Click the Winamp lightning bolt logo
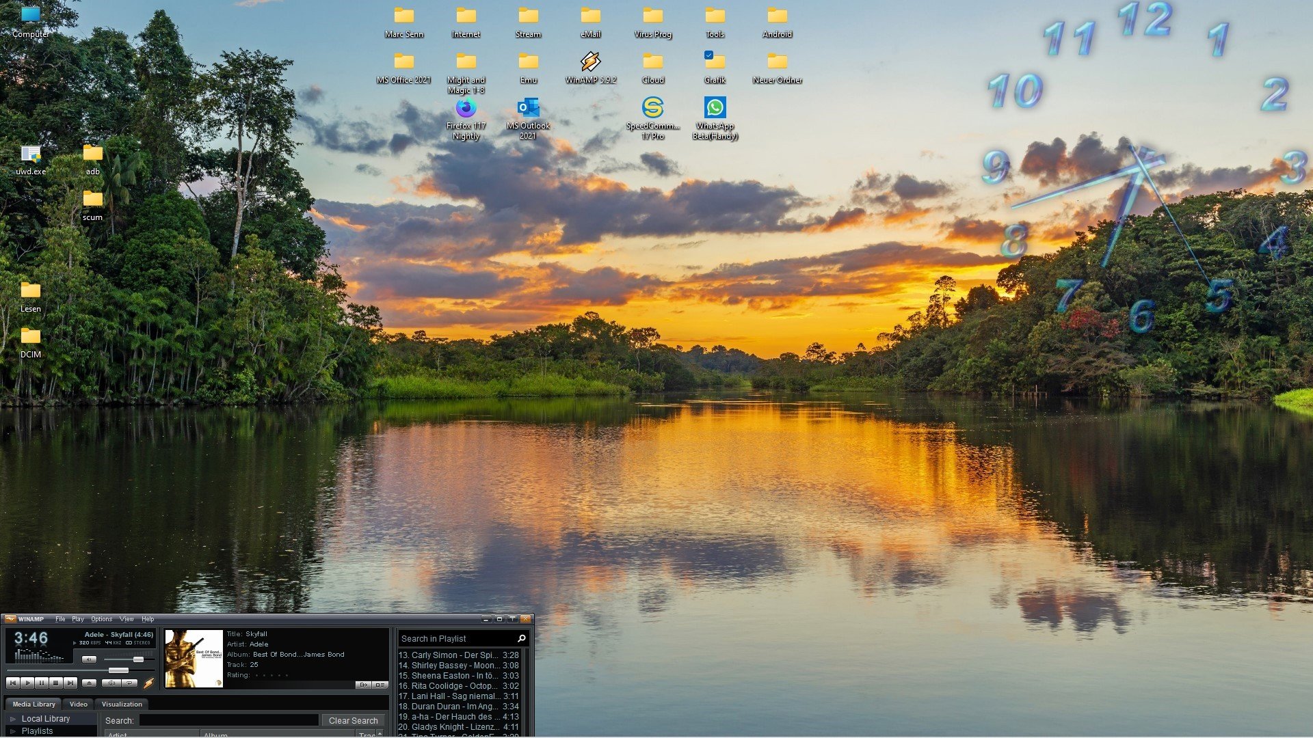This screenshot has width=1313, height=738. click(148, 683)
